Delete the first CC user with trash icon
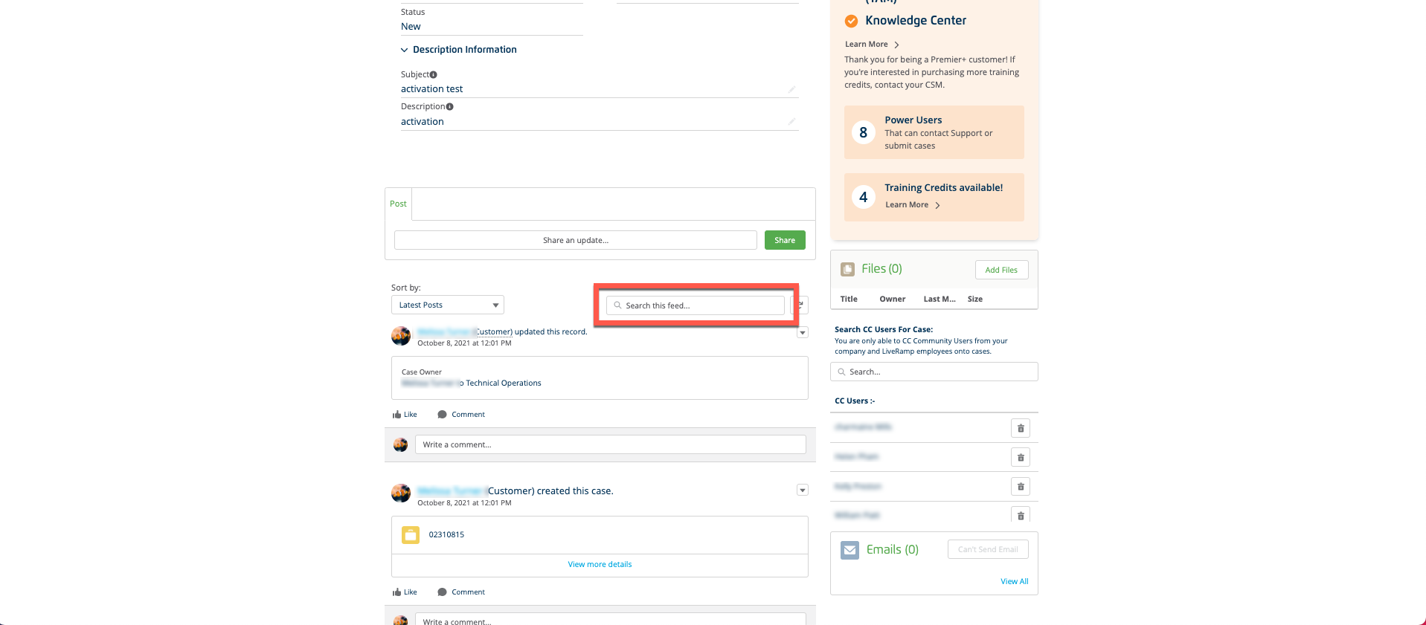The width and height of the screenshot is (1426, 625). pyautogui.click(x=1020, y=428)
